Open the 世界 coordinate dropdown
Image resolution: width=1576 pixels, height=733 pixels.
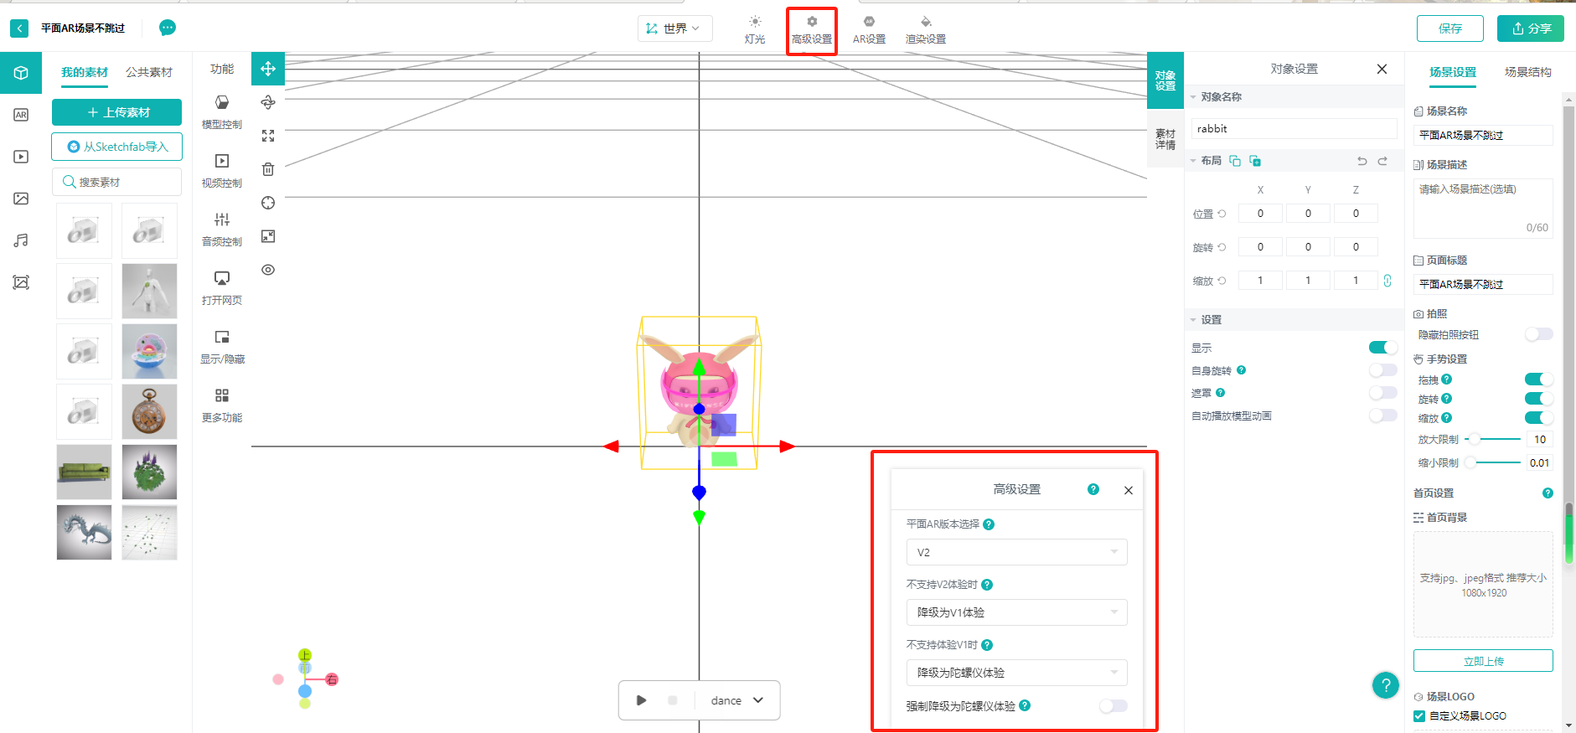click(674, 28)
